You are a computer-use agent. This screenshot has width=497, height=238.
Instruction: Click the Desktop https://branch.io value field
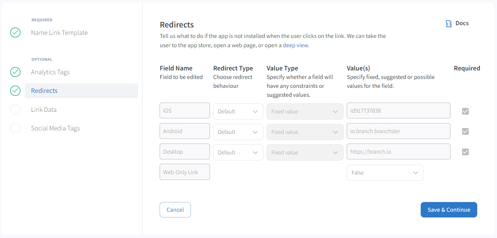coord(398,152)
